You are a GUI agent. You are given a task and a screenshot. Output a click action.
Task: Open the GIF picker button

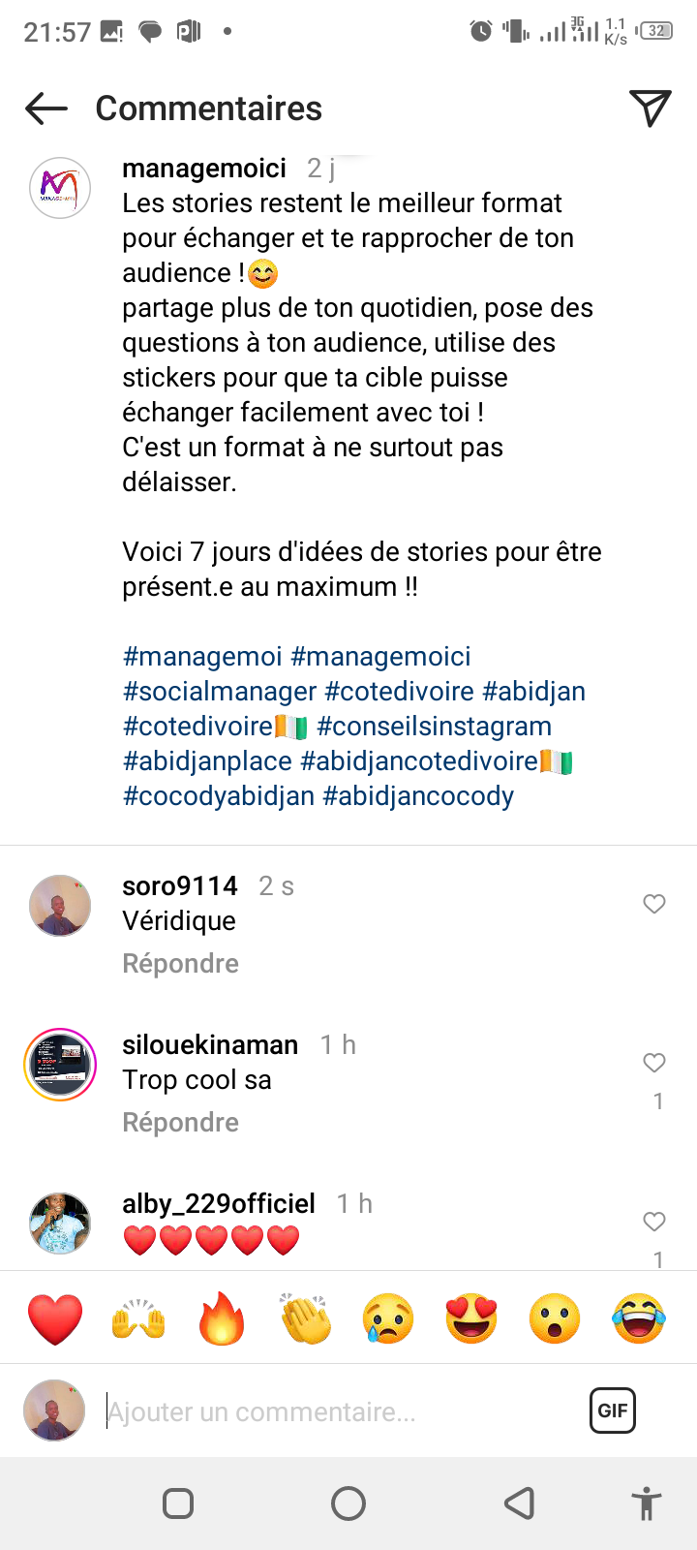(613, 1410)
